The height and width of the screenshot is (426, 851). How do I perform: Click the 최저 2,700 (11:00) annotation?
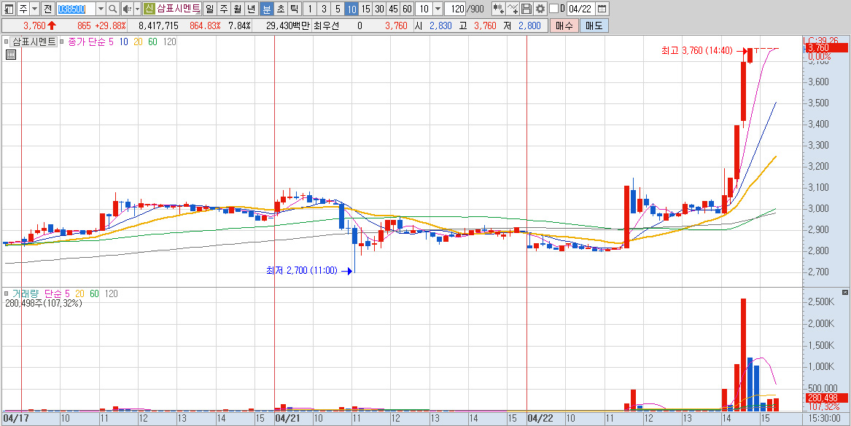point(302,270)
